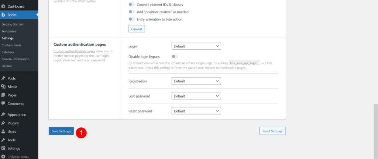Enable the Disable login bypass toggle
This screenshot has width=378, height=159.
pyautogui.click(x=175, y=57)
